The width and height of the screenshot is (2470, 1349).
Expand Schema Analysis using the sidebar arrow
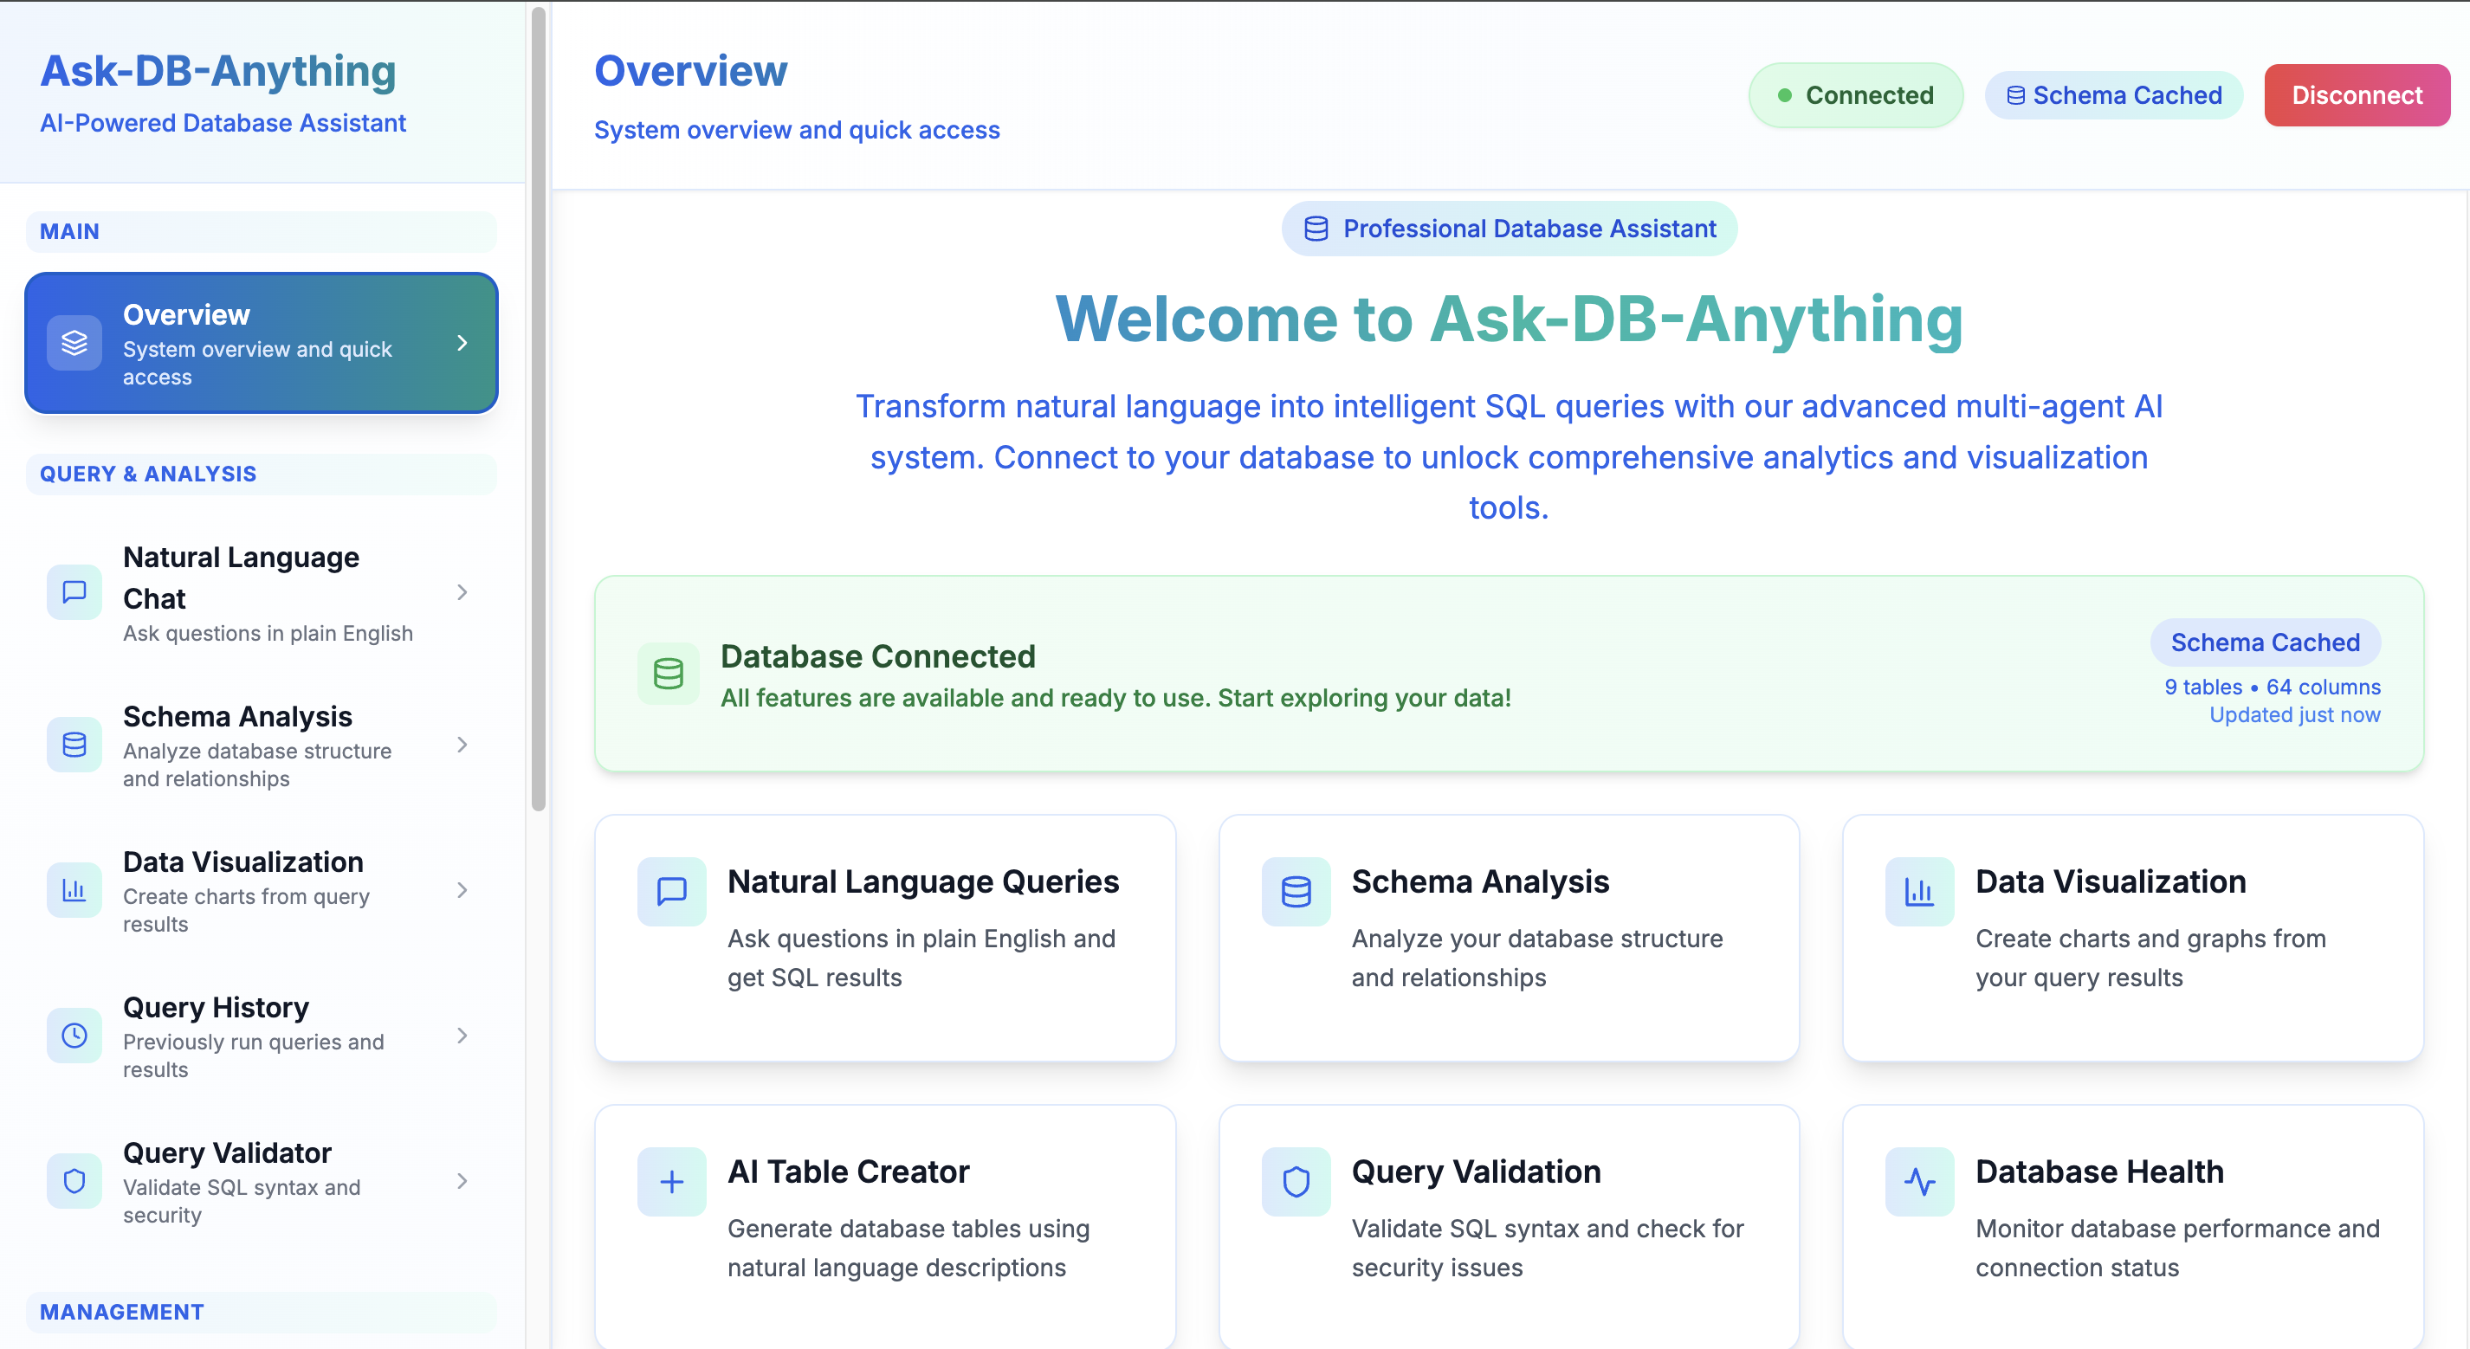(464, 745)
